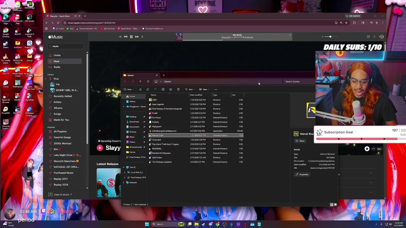Open the Twitch bookmark in the browser
The image size is (406, 228).
click(x=58, y=28)
